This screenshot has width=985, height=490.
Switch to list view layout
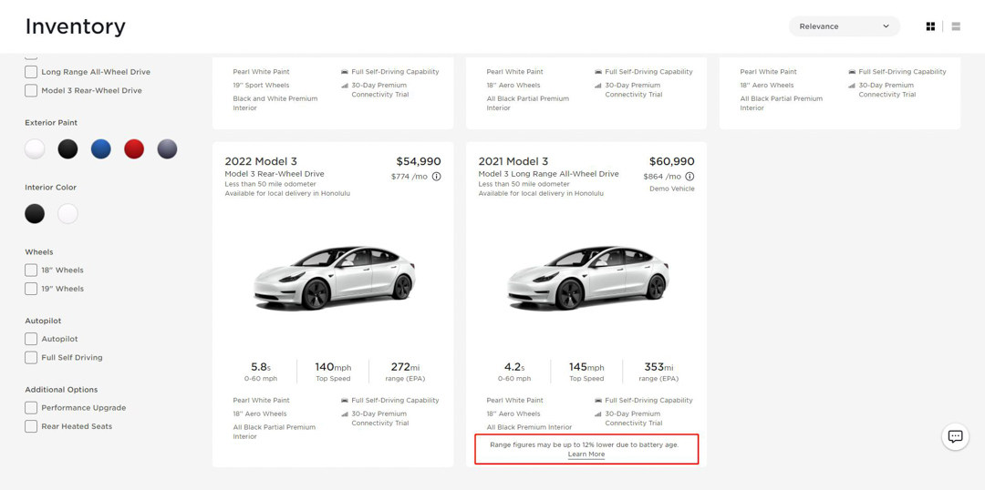[x=956, y=26]
